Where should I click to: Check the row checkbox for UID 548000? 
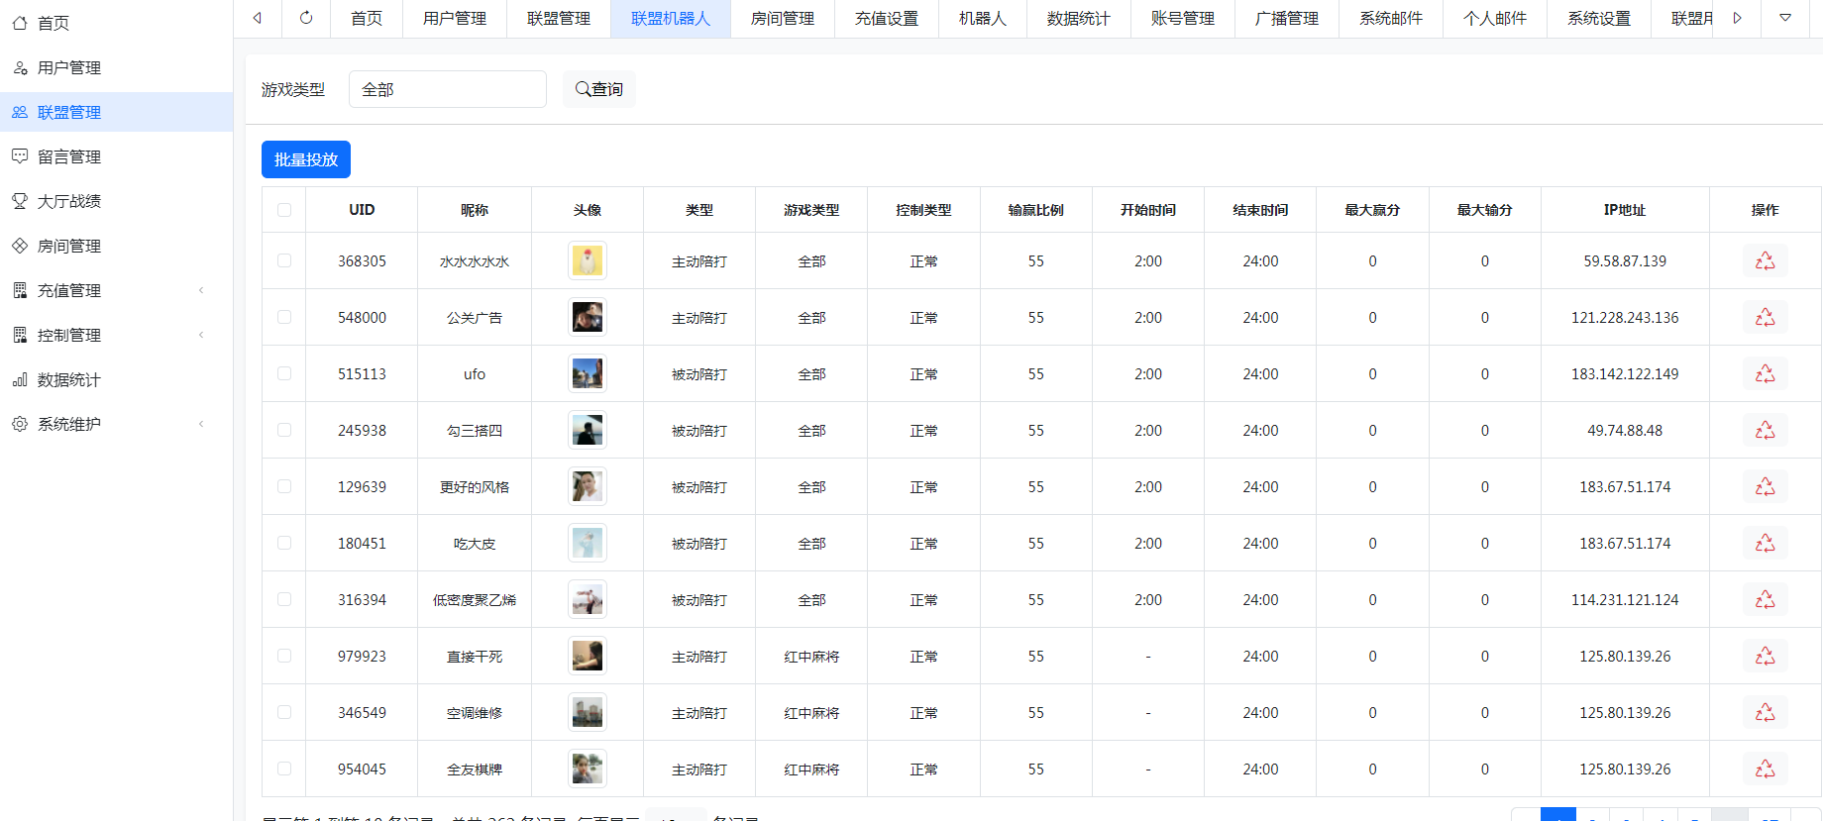(x=284, y=318)
